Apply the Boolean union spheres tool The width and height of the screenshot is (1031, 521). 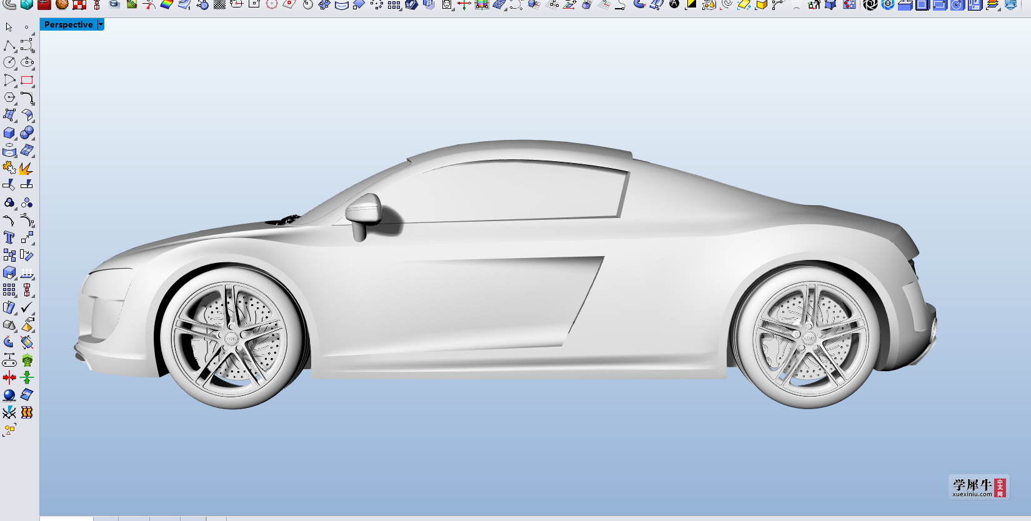(x=27, y=132)
